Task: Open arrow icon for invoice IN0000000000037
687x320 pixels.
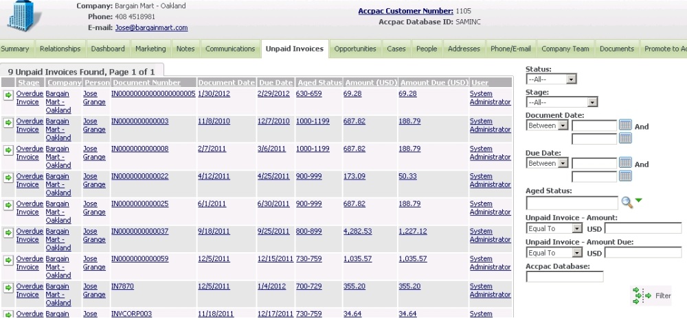Action: [8, 233]
